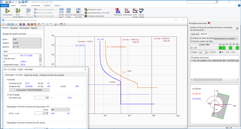Toggle the Vincular usuário de falta checkbox
The image size is (241, 129).
191,41
